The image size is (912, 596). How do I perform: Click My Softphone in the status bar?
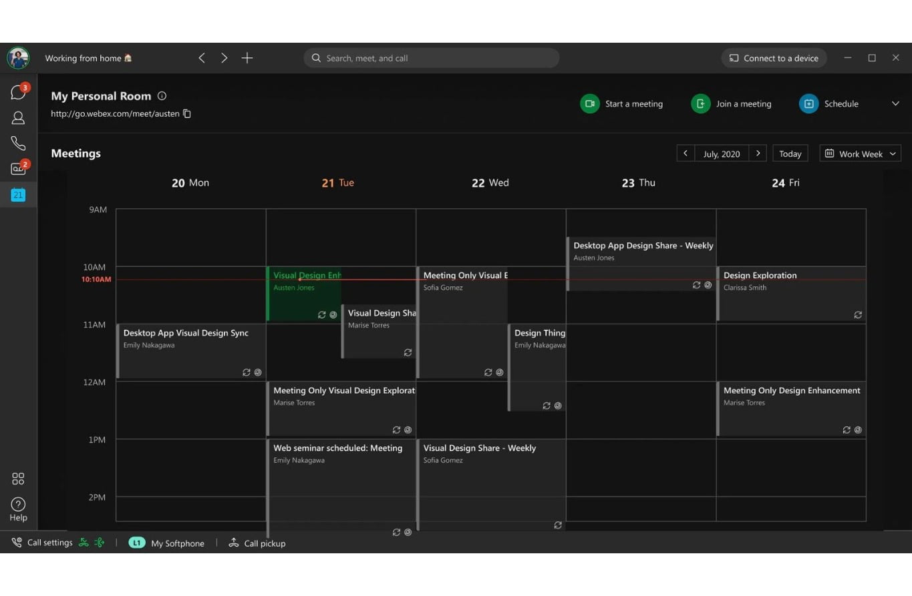point(178,543)
